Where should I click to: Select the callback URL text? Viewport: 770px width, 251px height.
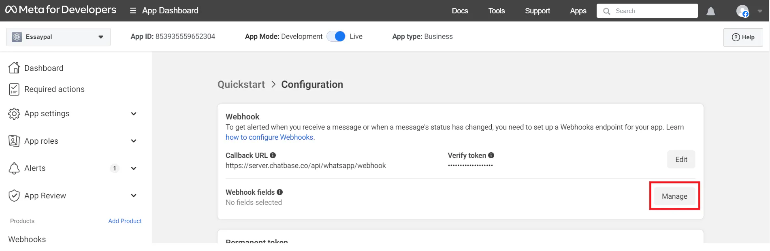click(x=306, y=166)
